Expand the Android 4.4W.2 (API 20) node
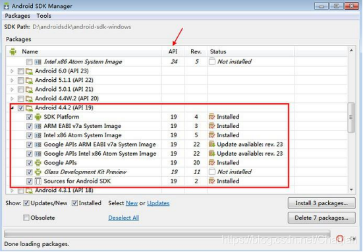Image resolution: width=363 pixels, height=252 pixels. (12, 99)
